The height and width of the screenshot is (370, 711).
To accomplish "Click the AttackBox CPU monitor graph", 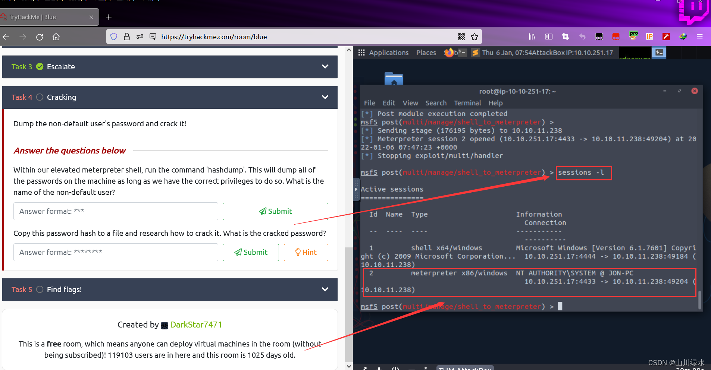I will [x=635, y=53].
